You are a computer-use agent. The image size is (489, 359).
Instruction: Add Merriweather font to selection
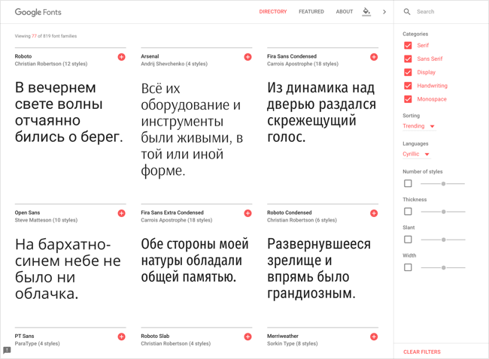tap(374, 336)
